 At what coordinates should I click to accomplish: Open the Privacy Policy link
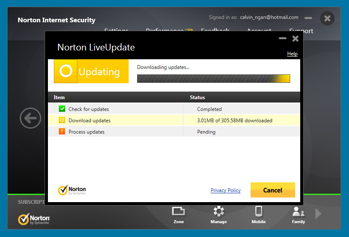point(225,190)
